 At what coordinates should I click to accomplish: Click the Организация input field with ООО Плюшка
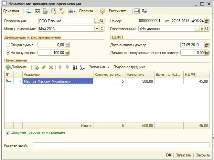pyautogui.click(x=66, y=21)
